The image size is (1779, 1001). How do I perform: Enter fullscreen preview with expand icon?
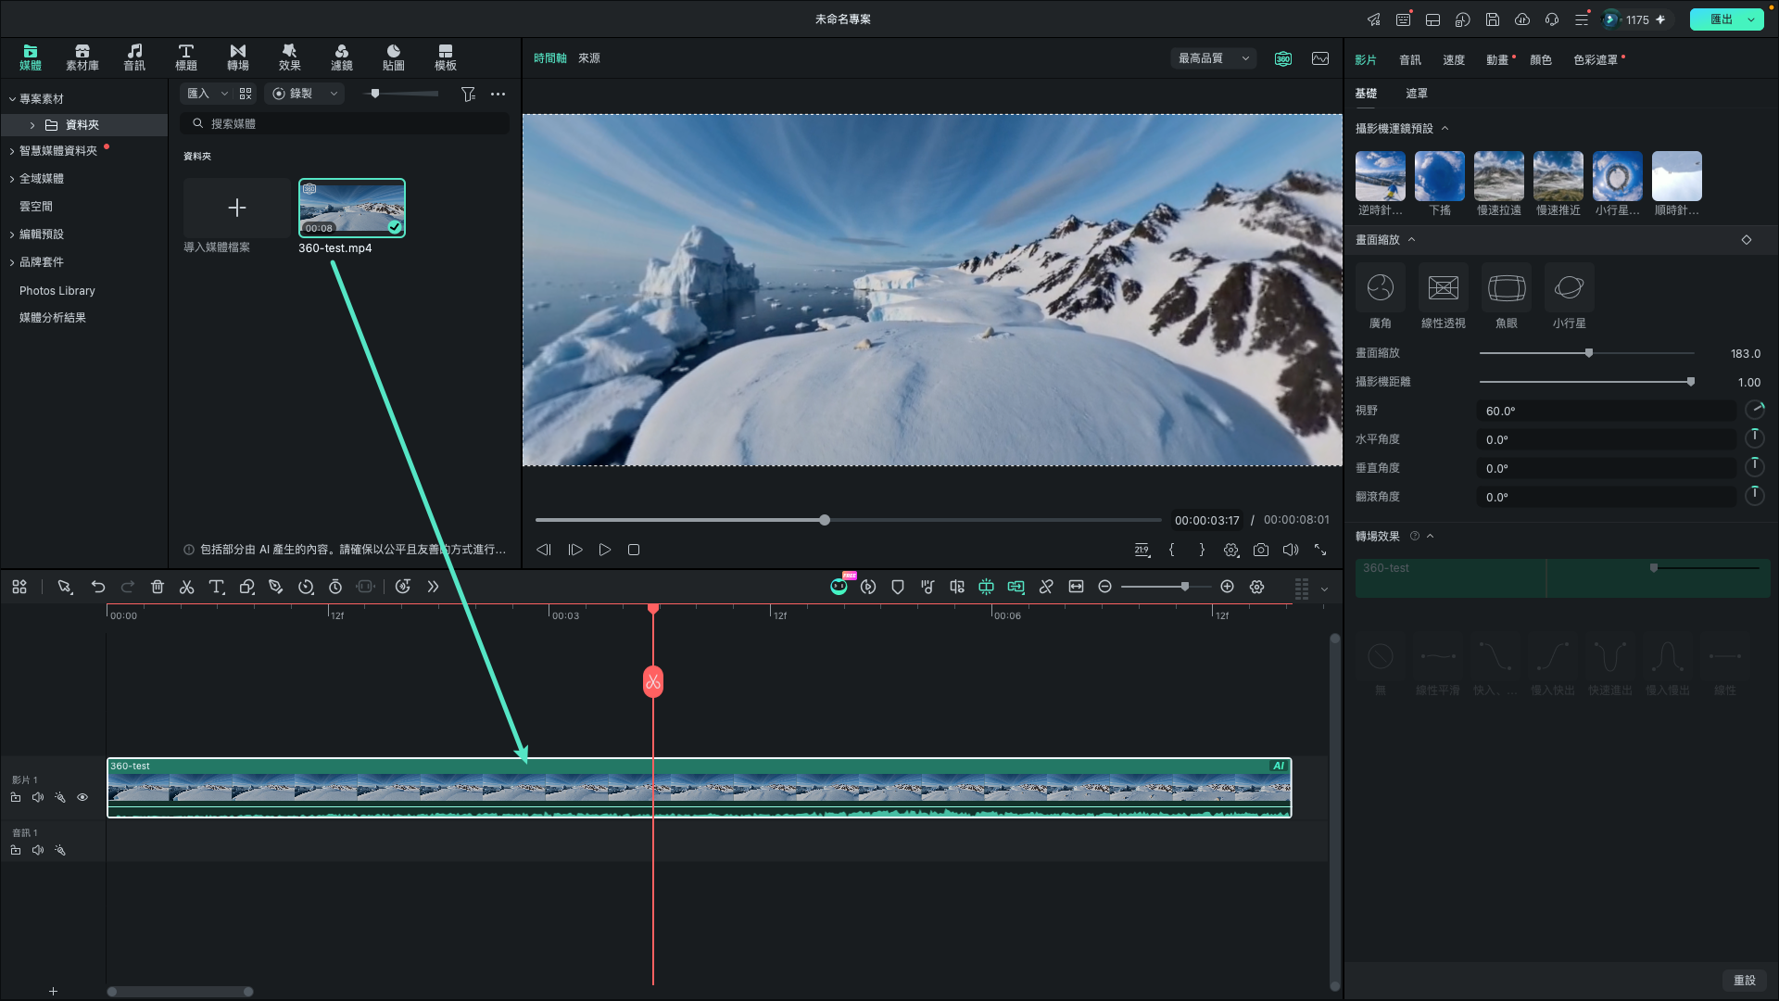coord(1320,550)
